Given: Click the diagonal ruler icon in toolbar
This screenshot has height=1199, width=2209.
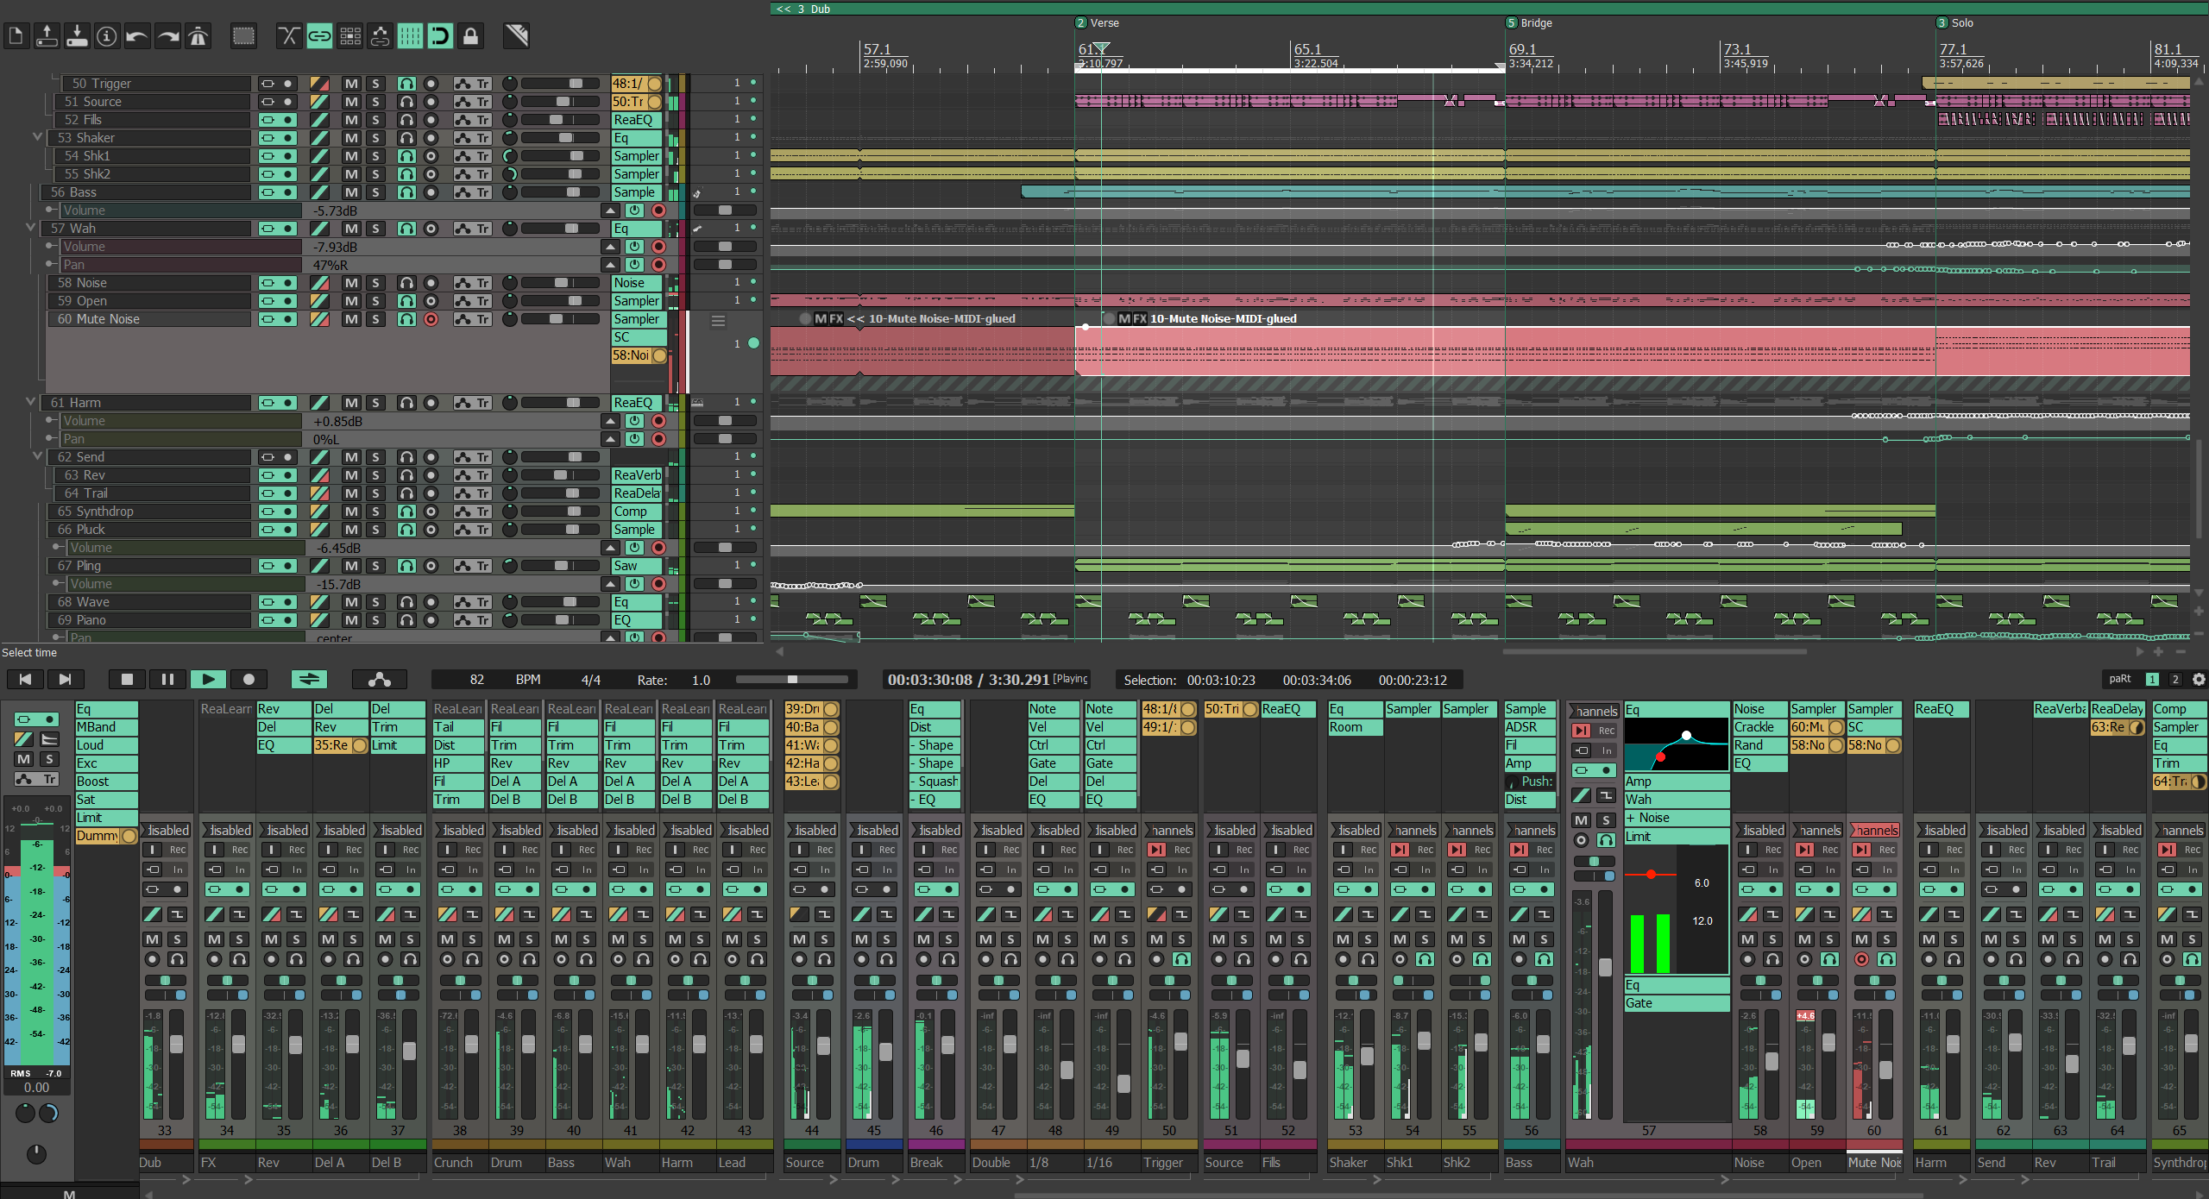Looking at the screenshot, I should click(516, 36).
